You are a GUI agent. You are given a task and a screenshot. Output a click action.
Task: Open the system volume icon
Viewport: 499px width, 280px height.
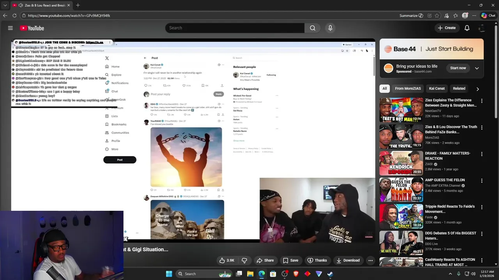point(474,274)
